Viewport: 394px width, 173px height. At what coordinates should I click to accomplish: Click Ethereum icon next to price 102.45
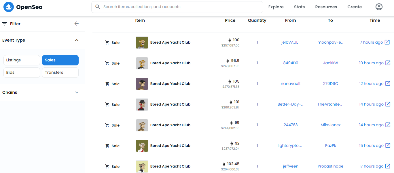point(224,164)
